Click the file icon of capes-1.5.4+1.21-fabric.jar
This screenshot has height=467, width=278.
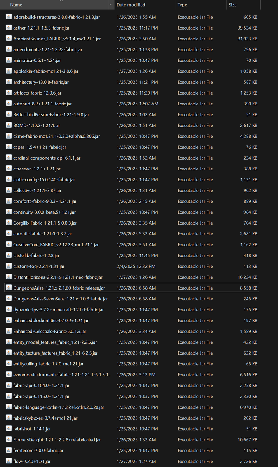click(9, 147)
